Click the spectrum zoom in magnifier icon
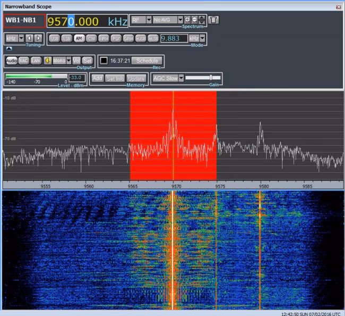The height and width of the screenshot is (316, 345). point(187,20)
